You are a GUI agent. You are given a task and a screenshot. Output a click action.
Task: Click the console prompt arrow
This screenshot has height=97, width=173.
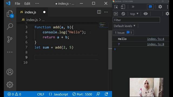click(115, 49)
